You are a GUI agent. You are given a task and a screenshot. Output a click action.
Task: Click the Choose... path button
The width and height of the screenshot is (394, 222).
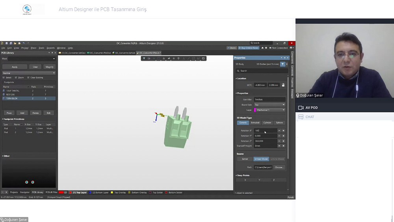279,167
